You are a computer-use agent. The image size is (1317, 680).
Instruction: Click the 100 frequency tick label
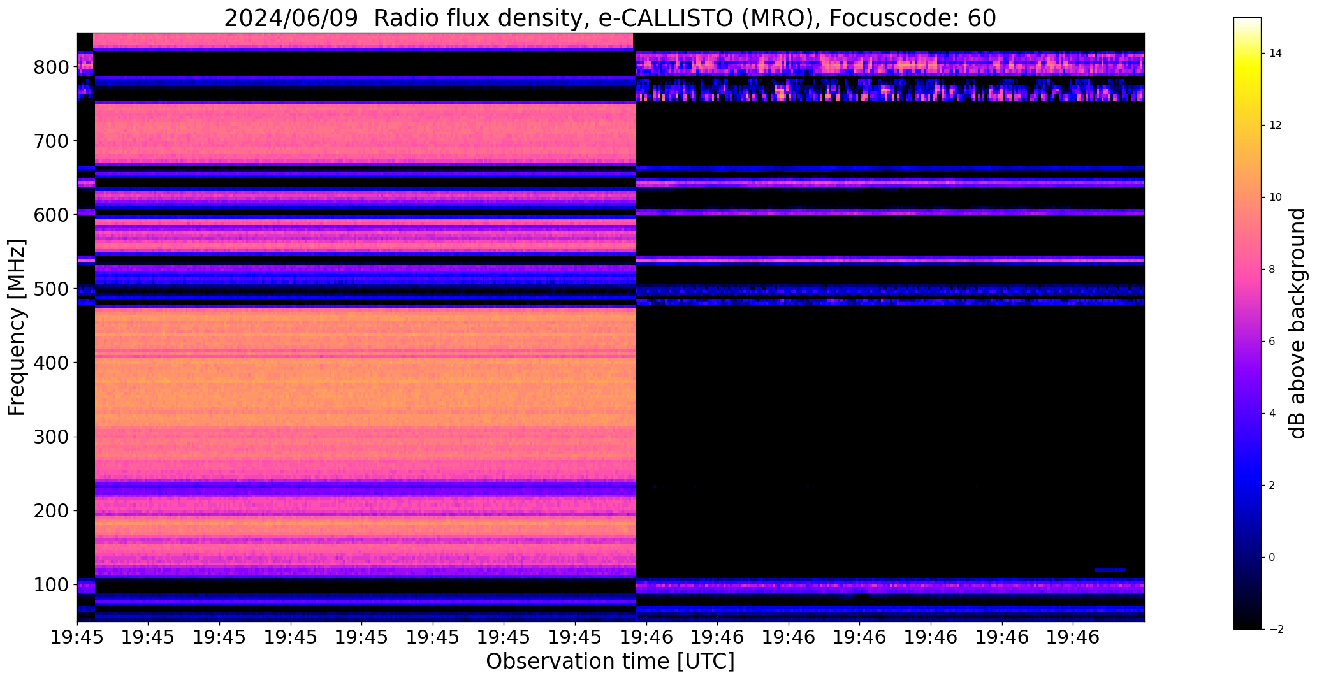pos(51,584)
